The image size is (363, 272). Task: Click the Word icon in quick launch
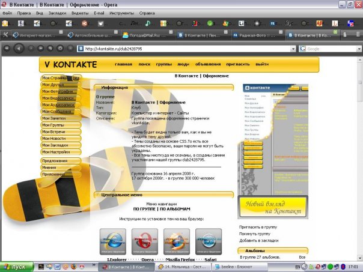coord(57,267)
